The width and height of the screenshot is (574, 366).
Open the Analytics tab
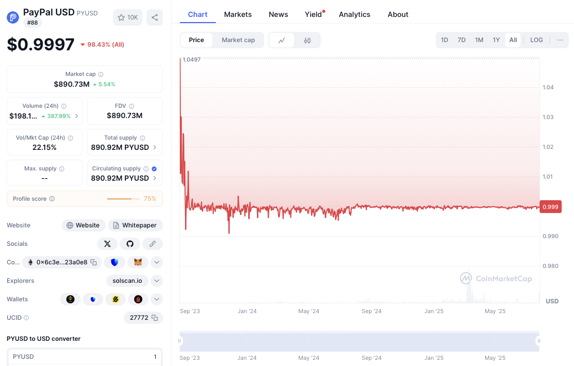pos(355,14)
